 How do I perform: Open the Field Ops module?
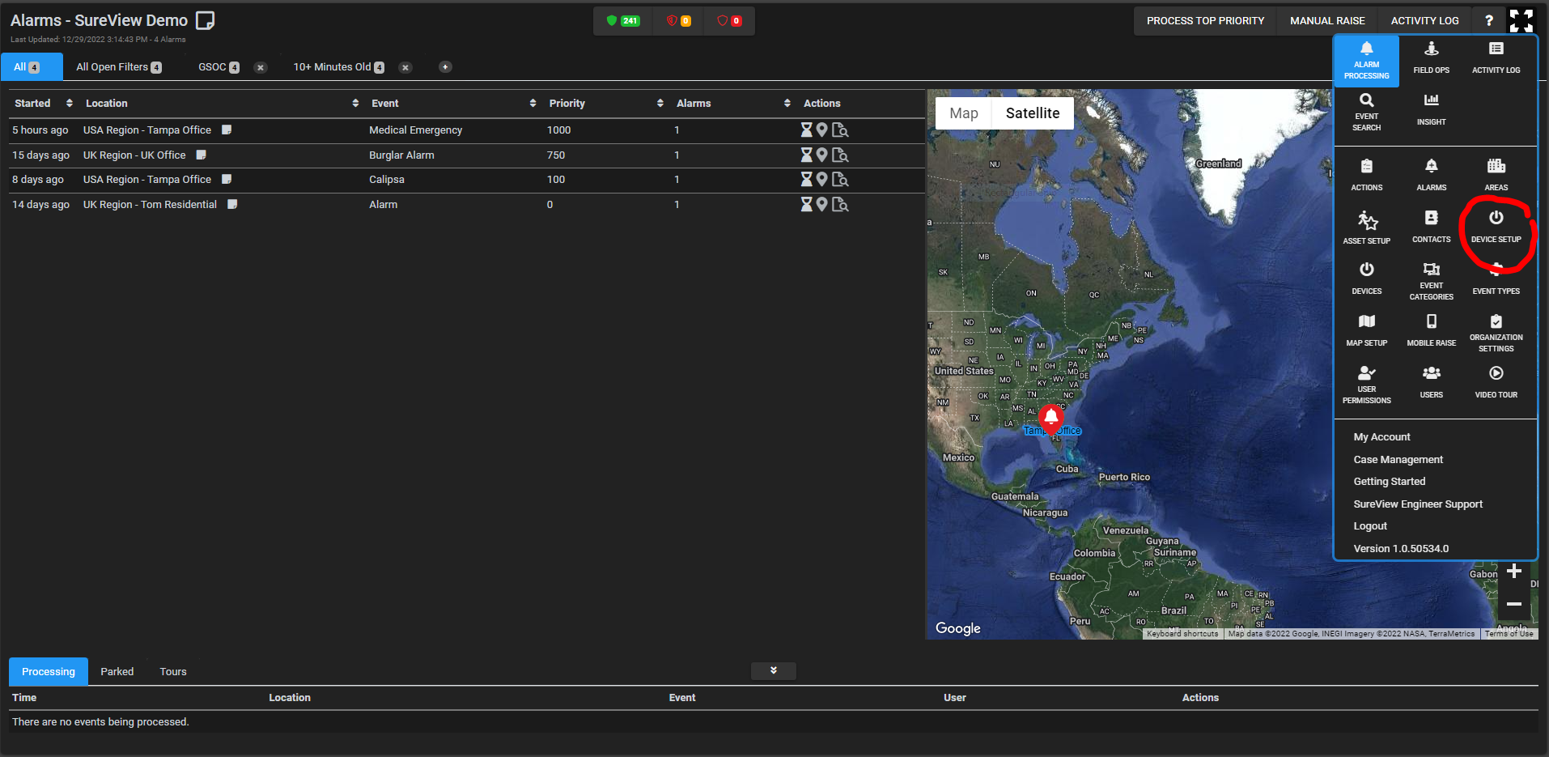click(1431, 57)
